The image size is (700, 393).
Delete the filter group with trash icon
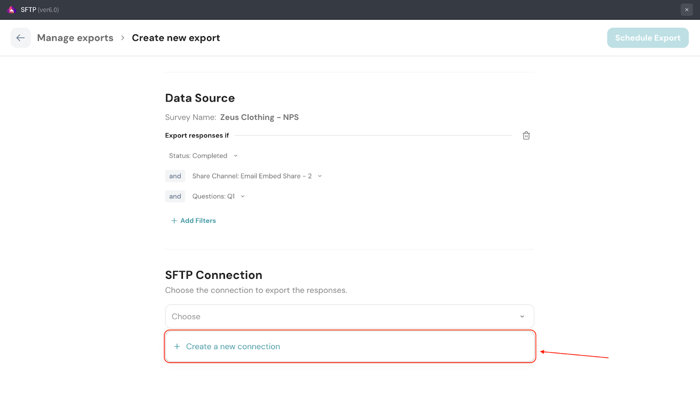pyautogui.click(x=526, y=136)
